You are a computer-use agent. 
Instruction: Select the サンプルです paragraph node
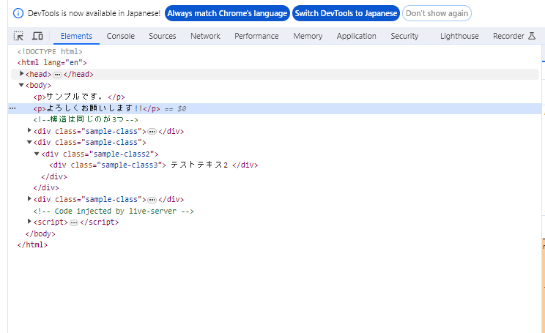[79, 97]
